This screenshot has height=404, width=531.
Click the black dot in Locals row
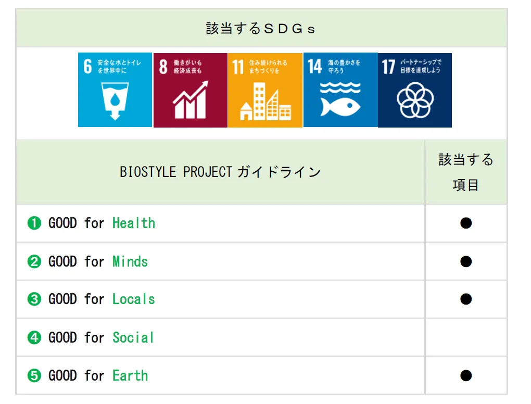pos(466,299)
